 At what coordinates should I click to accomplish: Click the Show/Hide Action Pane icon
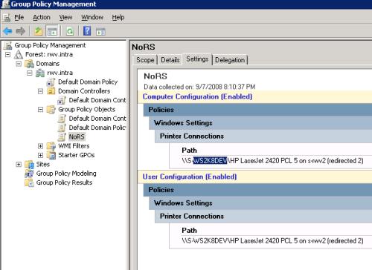click(x=100, y=31)
